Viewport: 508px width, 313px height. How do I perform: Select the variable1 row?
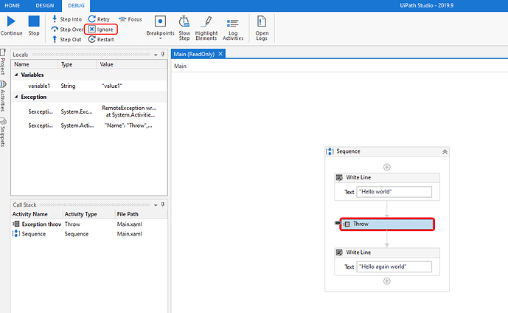point(89,86)
